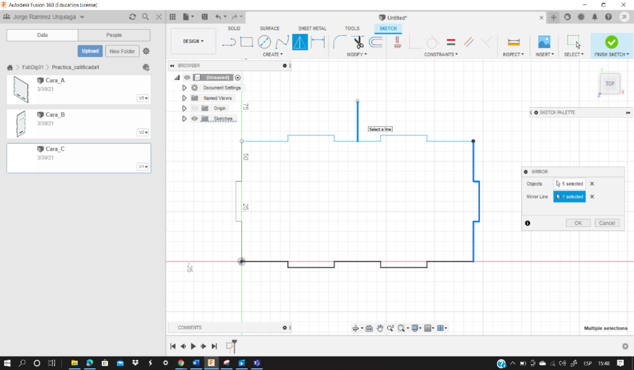Select the Trim scissors tool
634x370 pixels.
[358, 42]
